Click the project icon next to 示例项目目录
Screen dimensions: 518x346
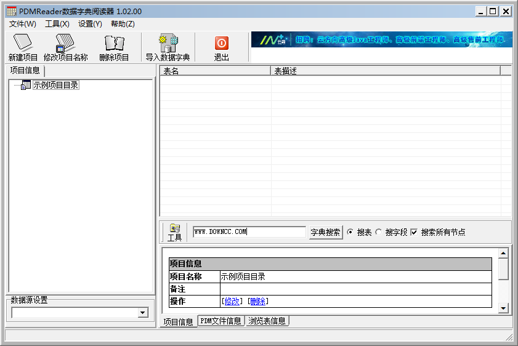26,86
